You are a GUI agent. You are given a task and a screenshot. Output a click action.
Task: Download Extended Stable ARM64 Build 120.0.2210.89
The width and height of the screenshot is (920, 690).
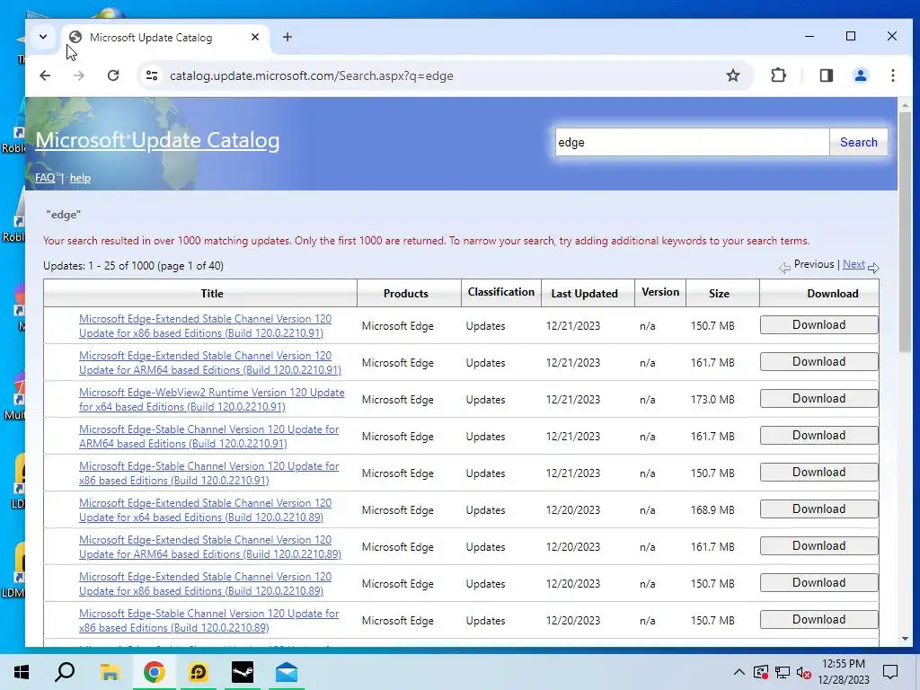tap(819, 546)
